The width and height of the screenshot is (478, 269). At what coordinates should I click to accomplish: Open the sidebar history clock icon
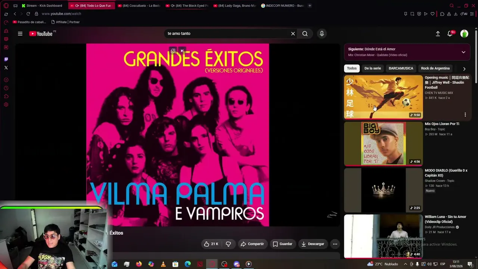[x=6, y=88]
